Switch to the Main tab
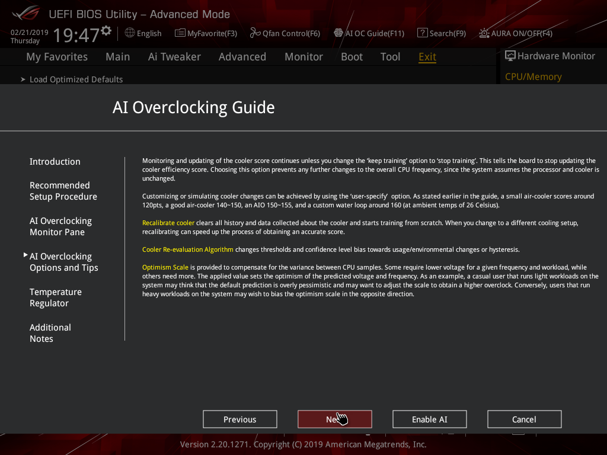 point(118,57)
